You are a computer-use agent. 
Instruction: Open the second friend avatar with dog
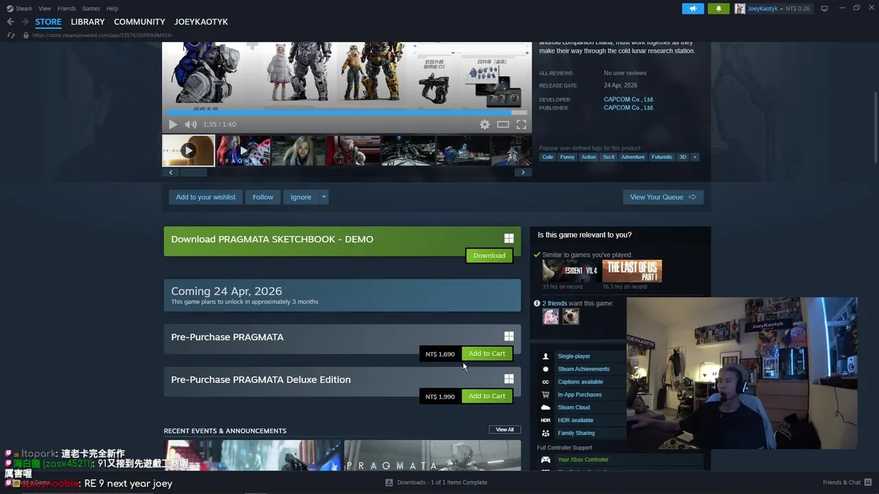(x=571, y=316)
